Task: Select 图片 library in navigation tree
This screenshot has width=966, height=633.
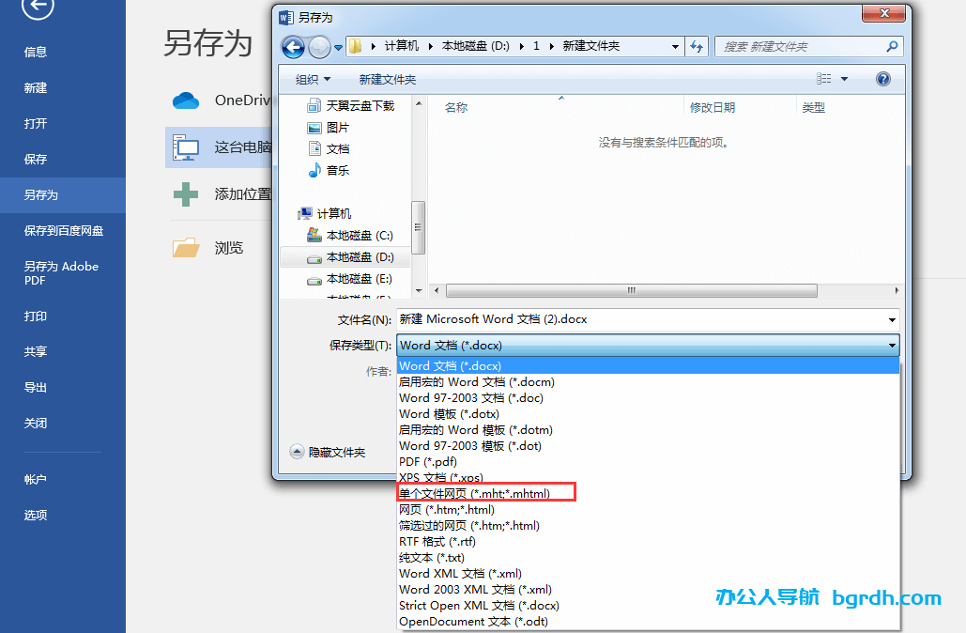Action: (x=329, y=128)
